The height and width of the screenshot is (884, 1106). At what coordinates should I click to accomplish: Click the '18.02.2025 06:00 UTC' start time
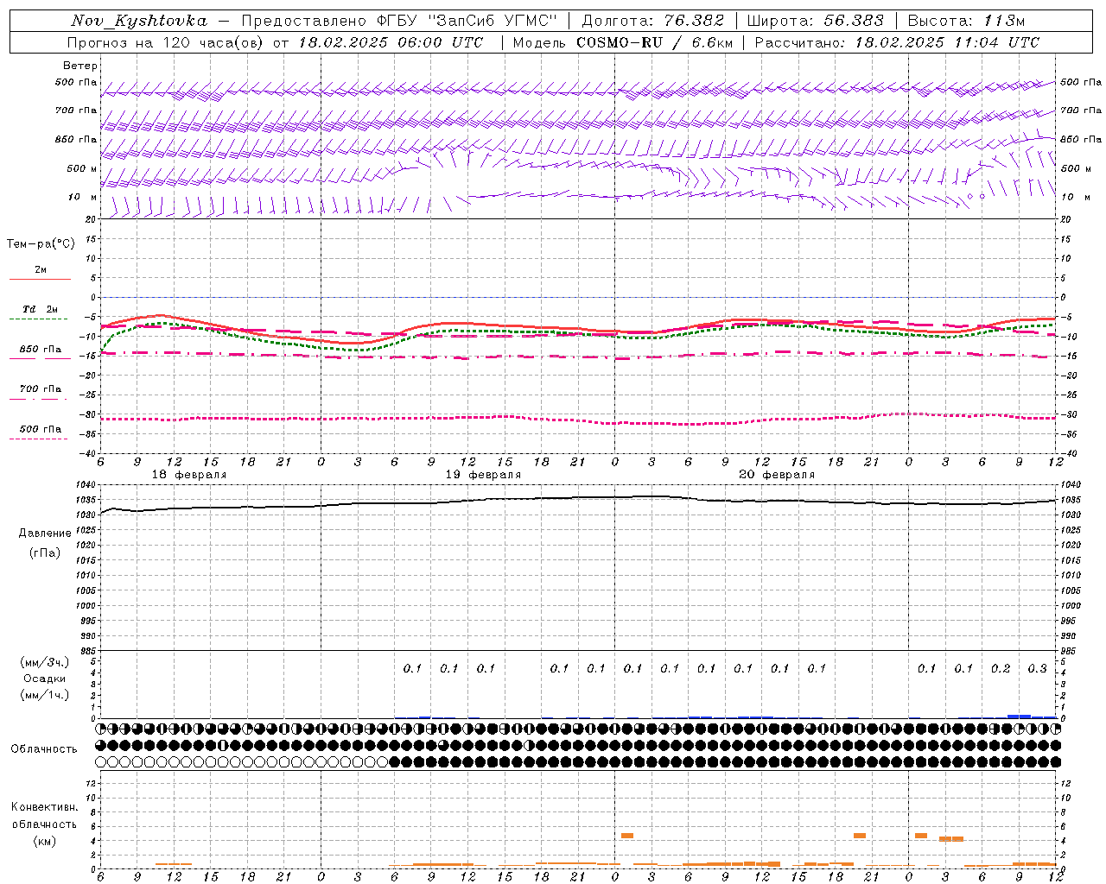click(x=391, y=42)
